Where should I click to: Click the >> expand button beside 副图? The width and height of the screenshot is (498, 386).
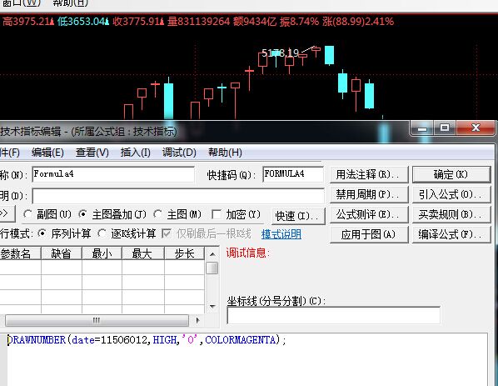pyautogui.click(x=7, y=213)
